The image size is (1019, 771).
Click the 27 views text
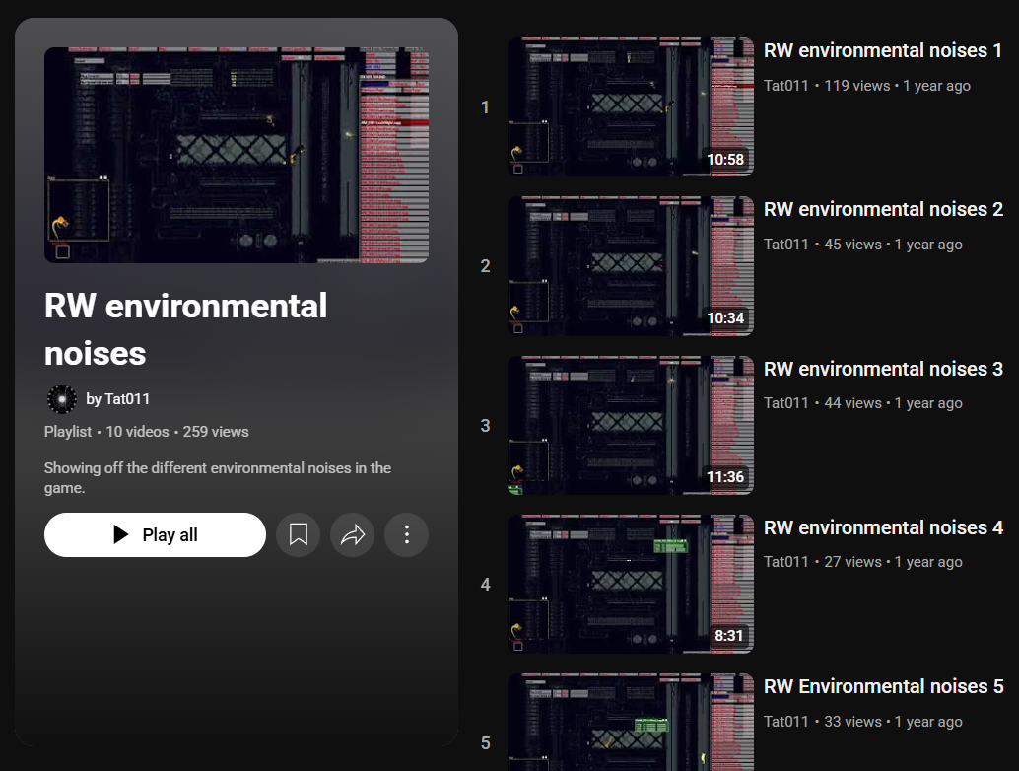tap(852, 562)
